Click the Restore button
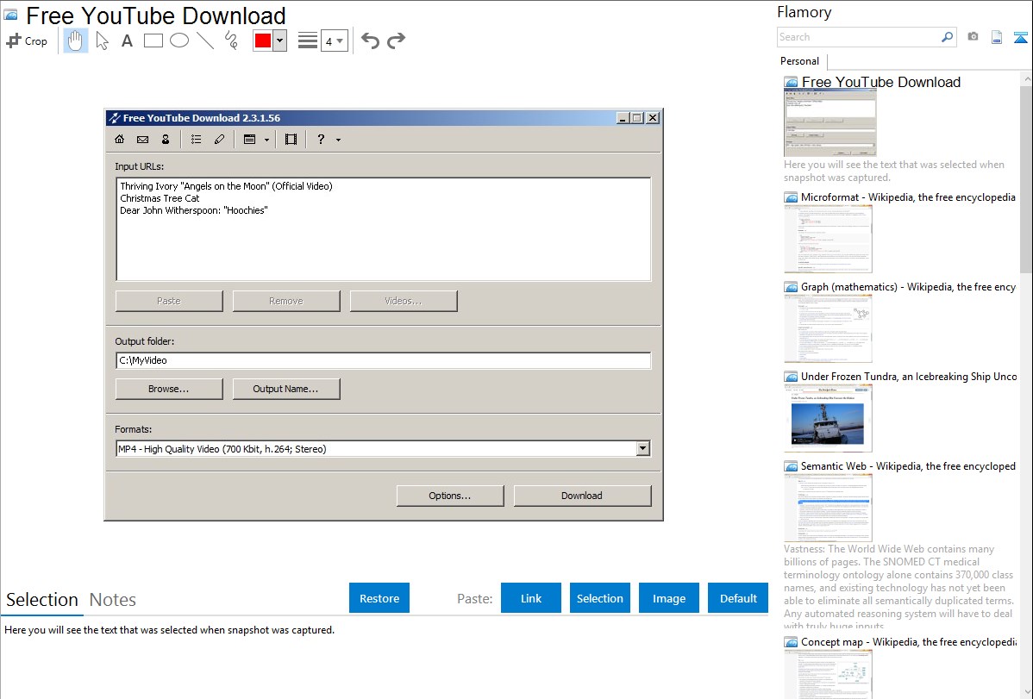The image size is (1033, 699). (379, 598)
